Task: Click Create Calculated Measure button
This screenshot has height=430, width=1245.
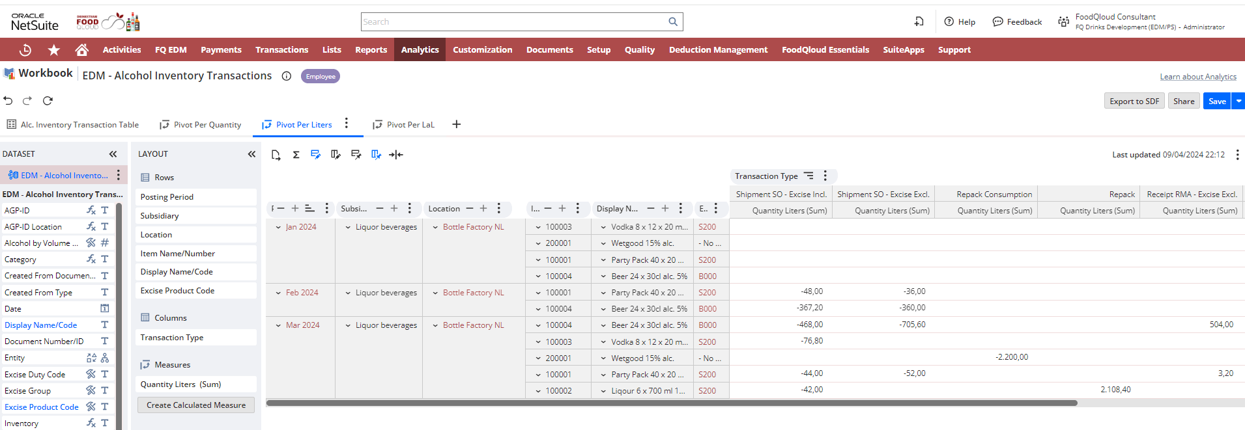Action: [x=196, y=405]
